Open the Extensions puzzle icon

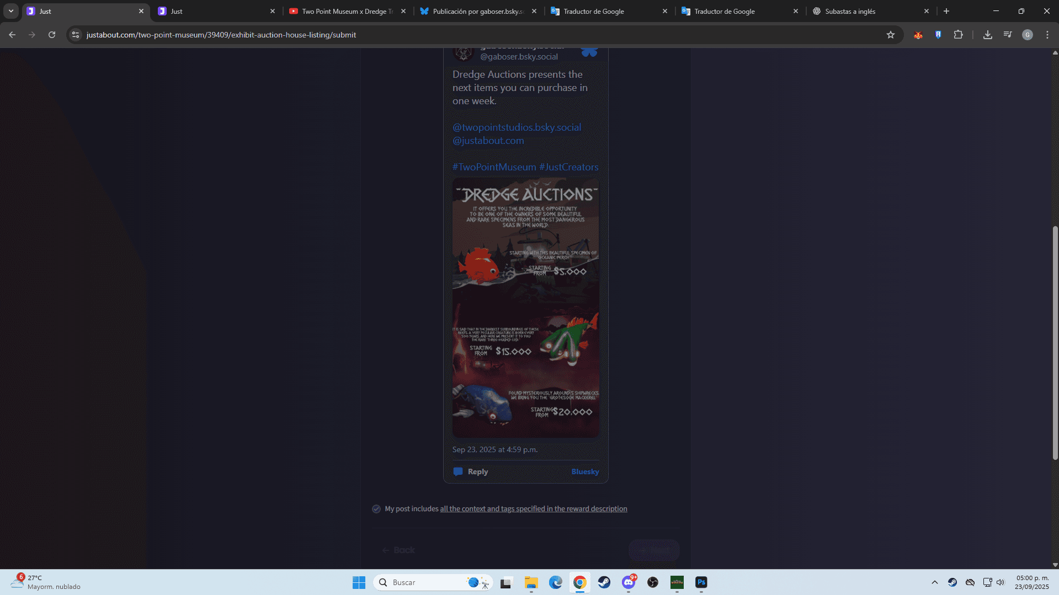point(958,35)
